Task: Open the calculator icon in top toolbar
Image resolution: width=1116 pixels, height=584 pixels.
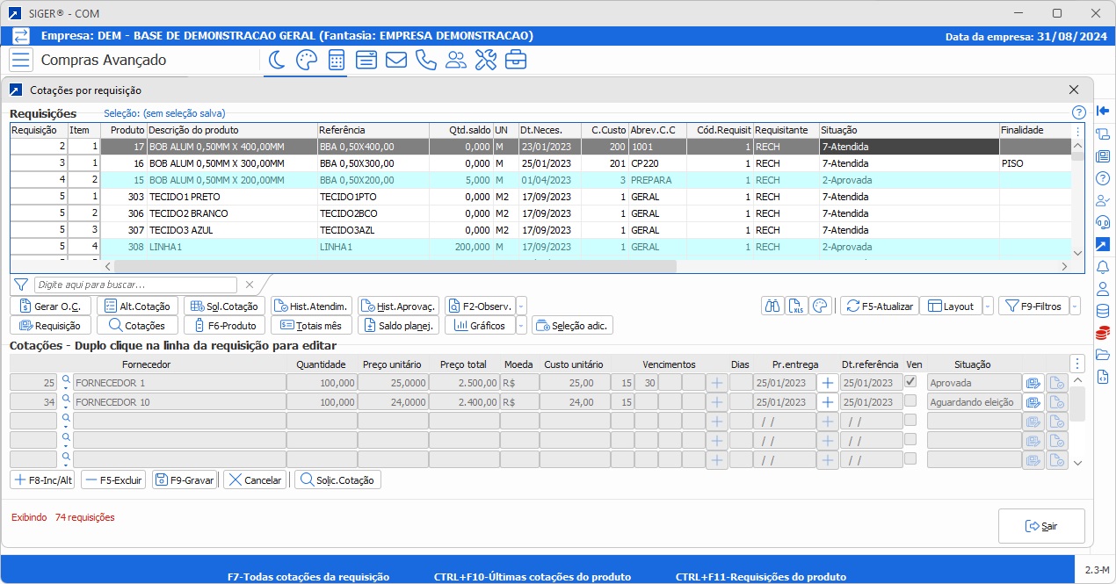Action: click(336, 61)
